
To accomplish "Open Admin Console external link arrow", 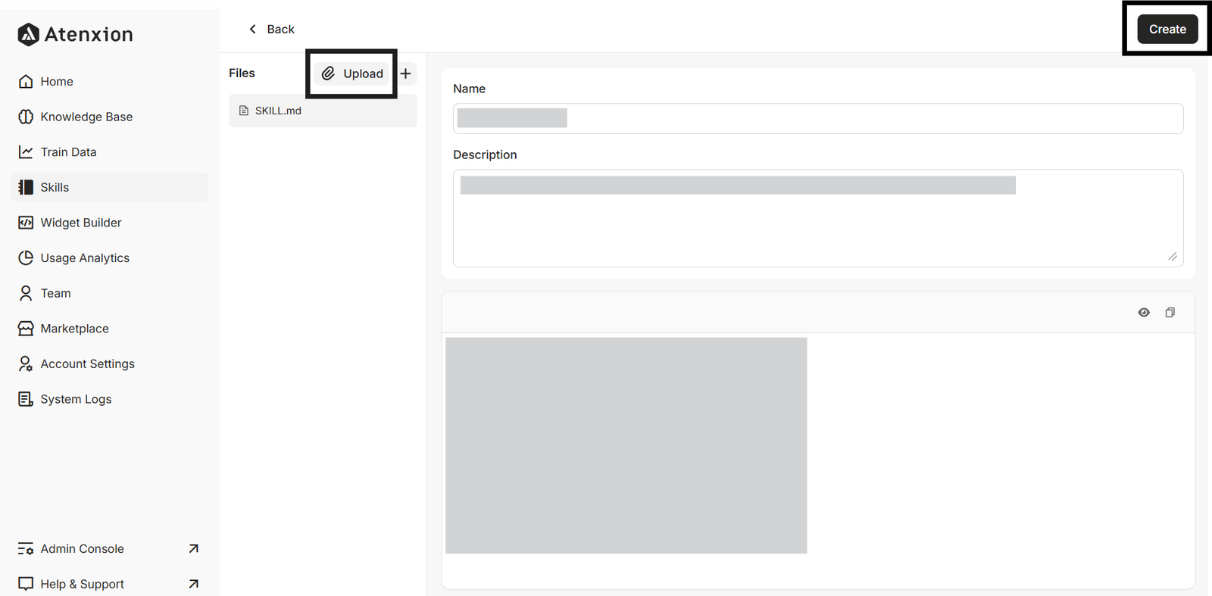I will [193, 549].
